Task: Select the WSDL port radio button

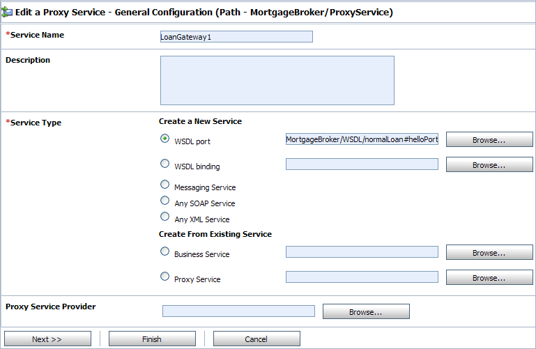Action: click(x=164, y=139)
